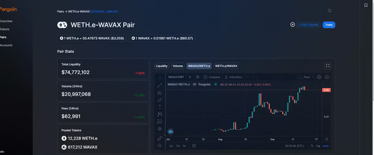Open Pairs in the sidebar

tap(3, 37)
